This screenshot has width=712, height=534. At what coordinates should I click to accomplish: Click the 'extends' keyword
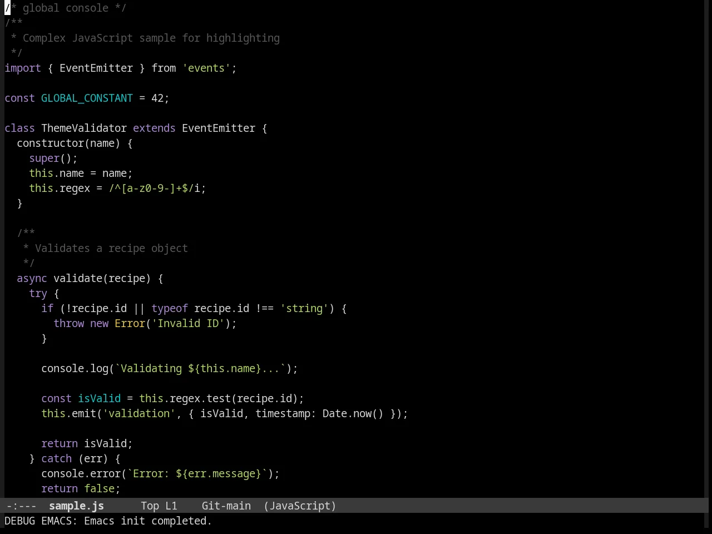(x=154, y=128)
